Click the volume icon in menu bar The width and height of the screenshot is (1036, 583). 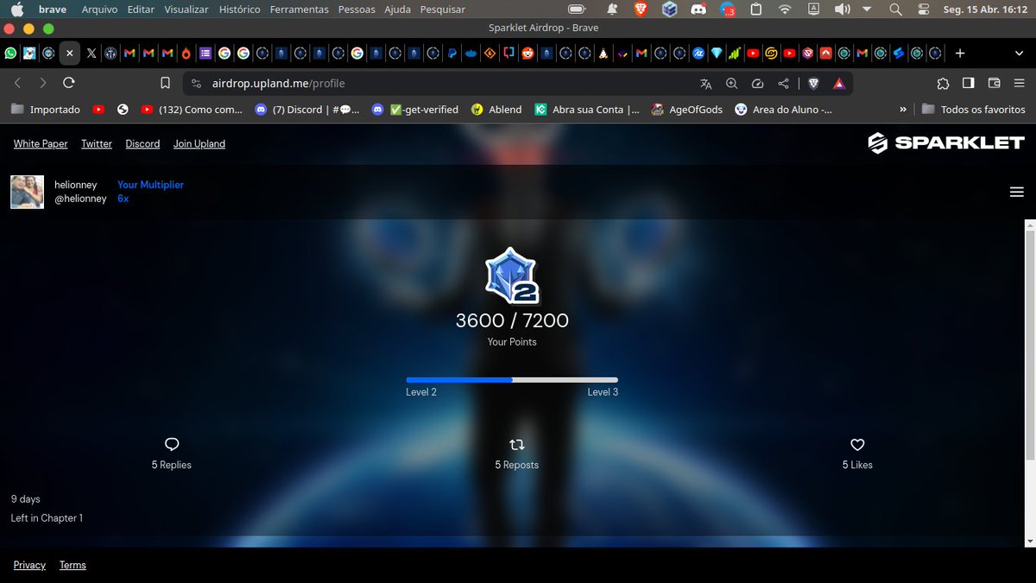point(841,10)
